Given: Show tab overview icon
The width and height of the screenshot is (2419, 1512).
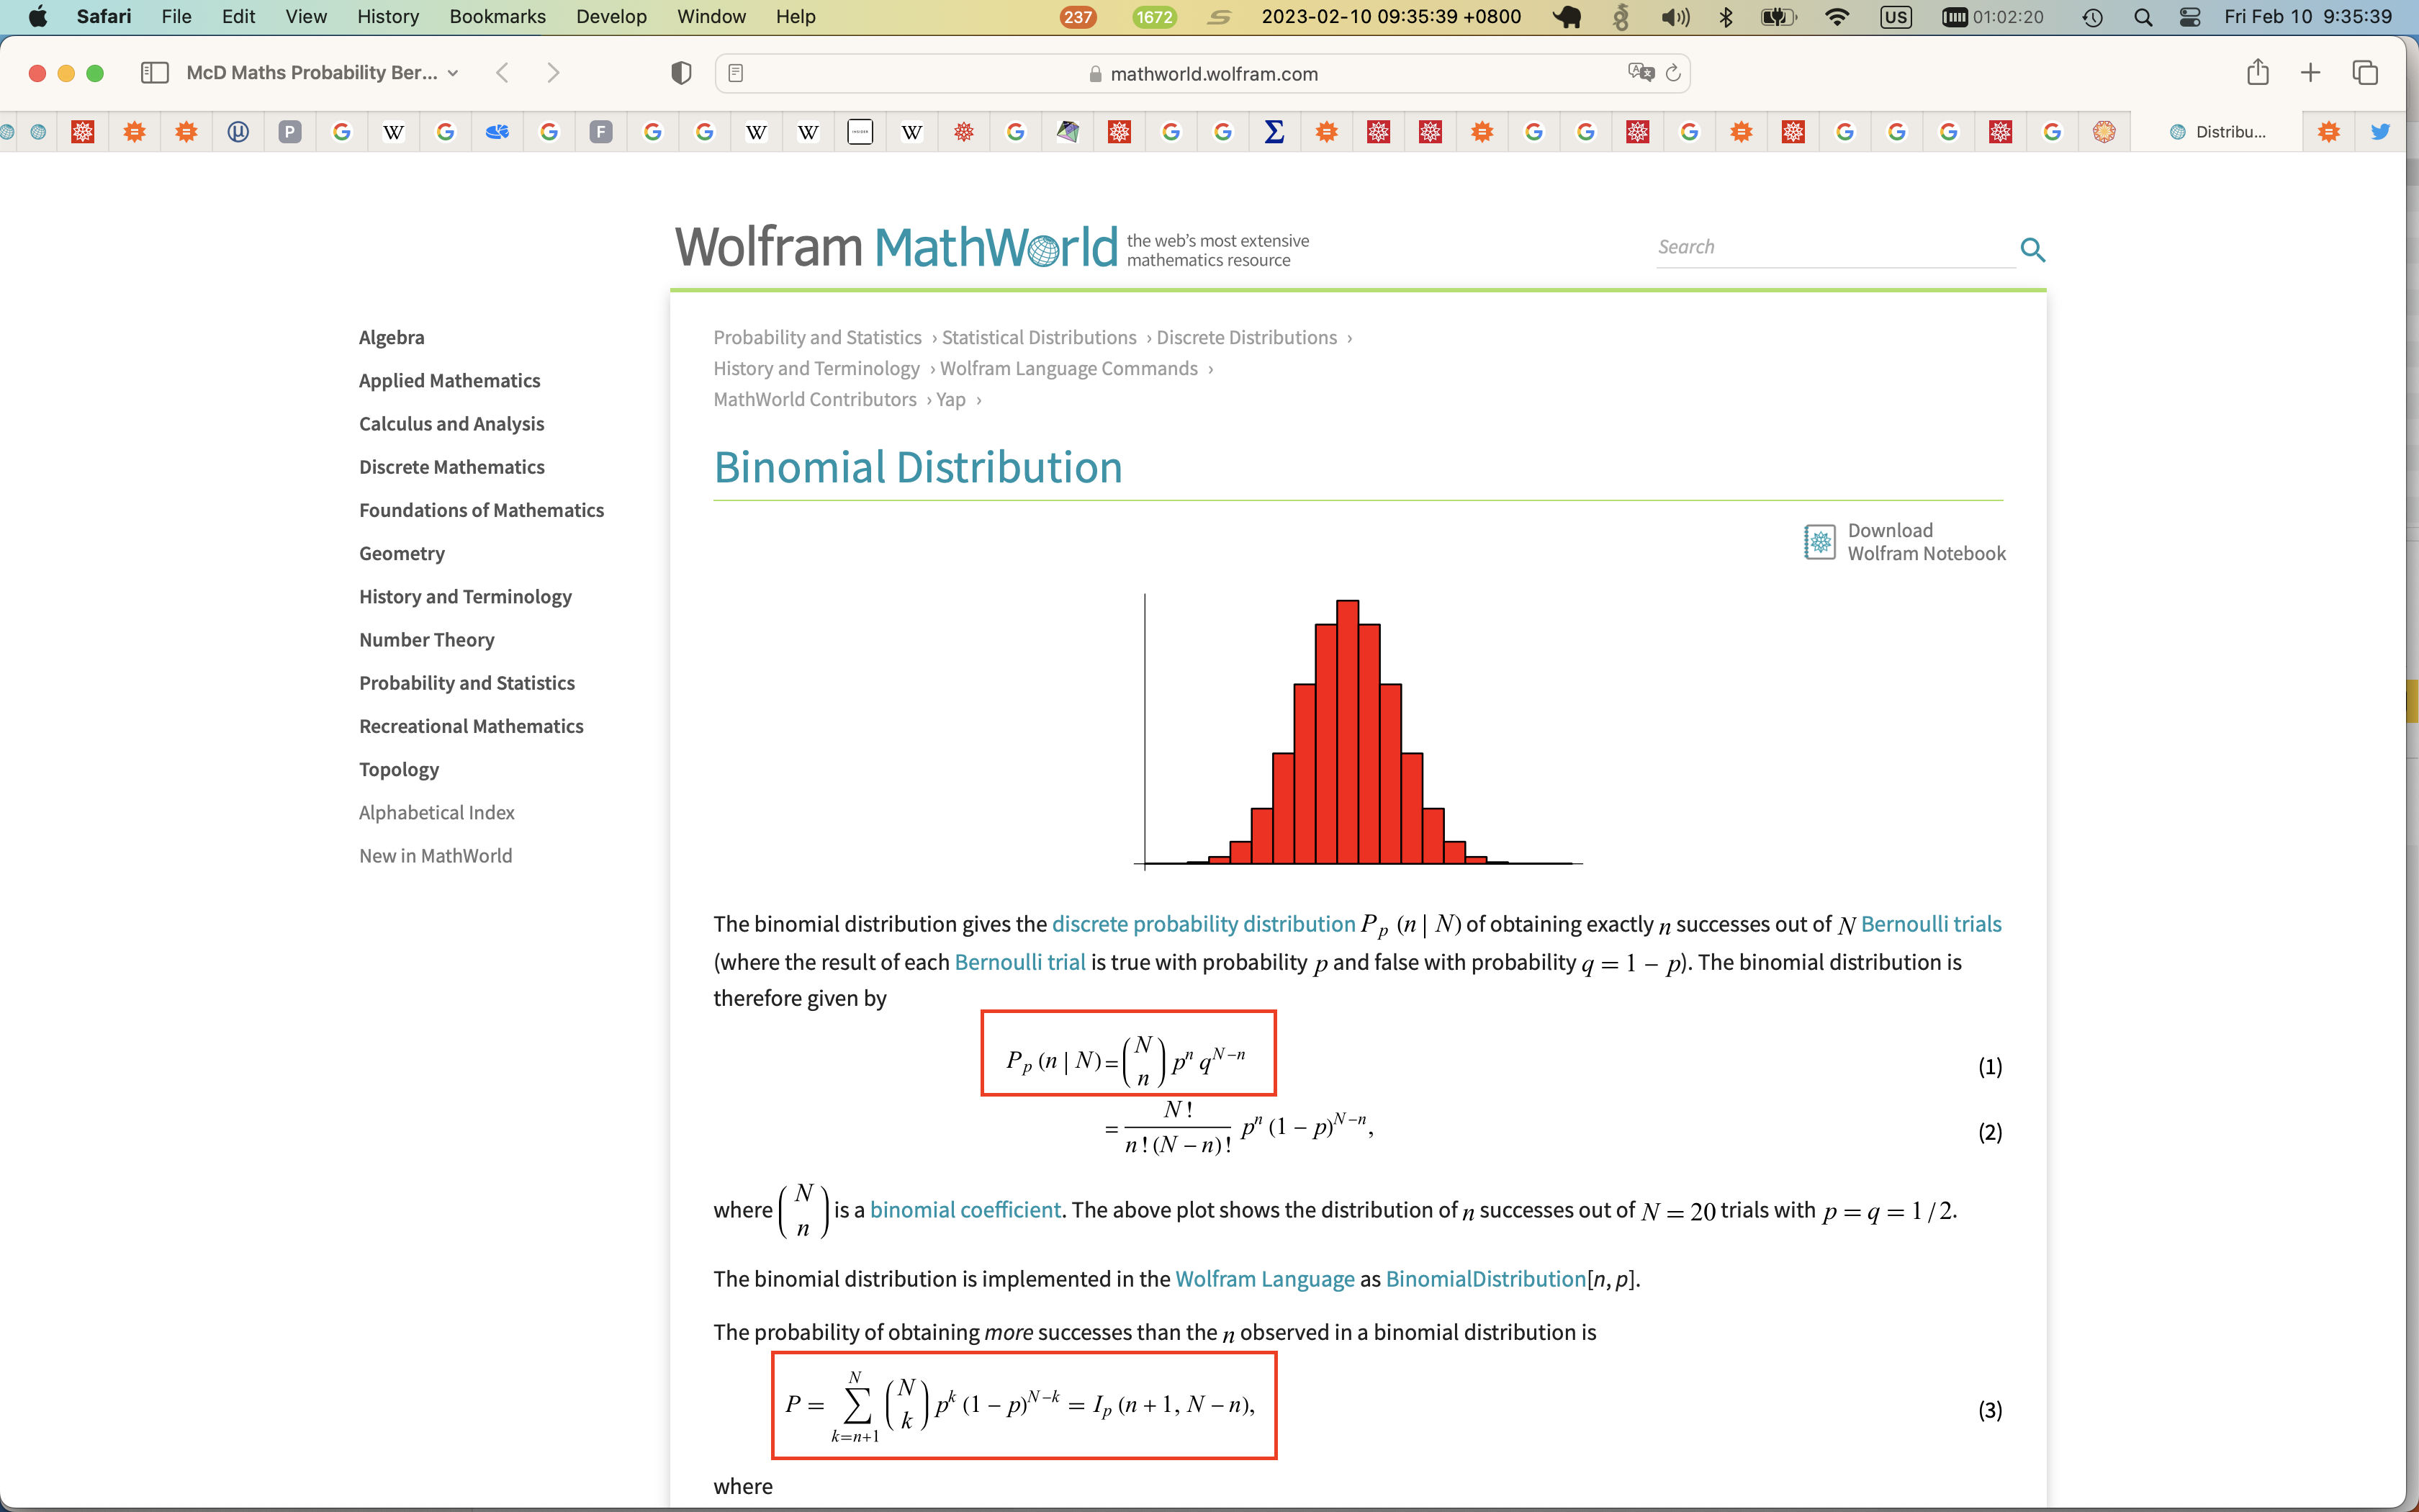Looking at the screenshot, I should click(x=2364, y=73).
